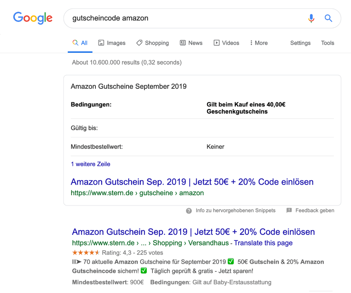Open the More search options menu
The width and height of the screenshot is (351, 293).
[x=259, y=43]
